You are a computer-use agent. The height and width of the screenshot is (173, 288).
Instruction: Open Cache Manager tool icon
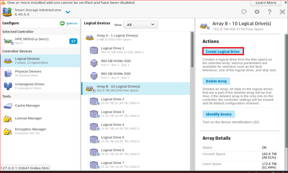click(8, 106)
